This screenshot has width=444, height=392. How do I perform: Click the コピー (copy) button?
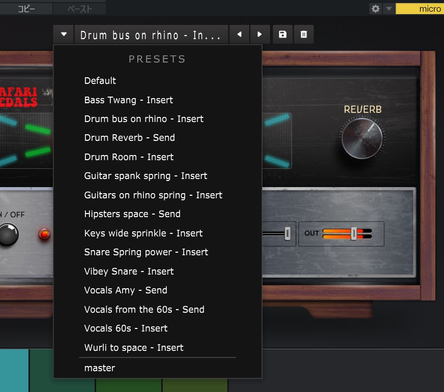click(x=26, y=9)
